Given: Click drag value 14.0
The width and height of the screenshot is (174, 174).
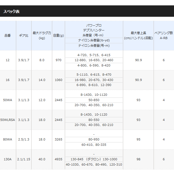Looking at the screenshot, I should pos(42,80).
